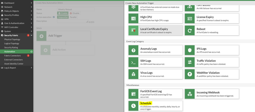
Task: Select the High CPU trigger title
Action: click(146, 17)
